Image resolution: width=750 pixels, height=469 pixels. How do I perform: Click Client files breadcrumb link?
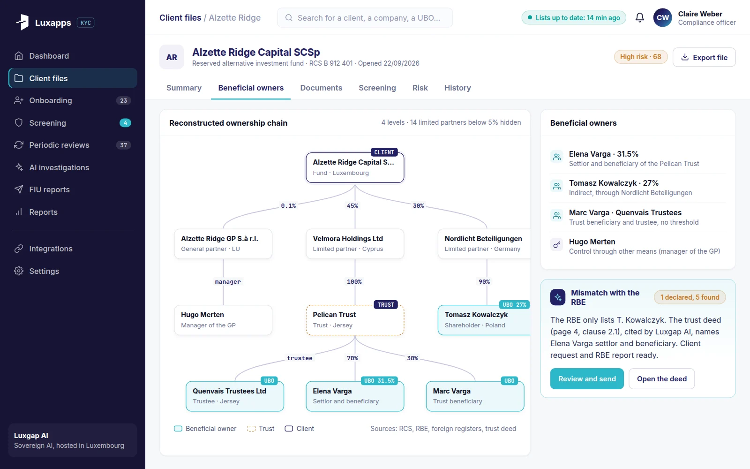(x=180, y=18)
